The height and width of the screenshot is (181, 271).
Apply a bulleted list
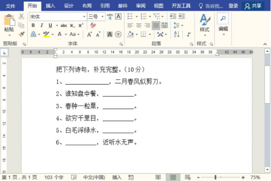(x=130, y=17)
